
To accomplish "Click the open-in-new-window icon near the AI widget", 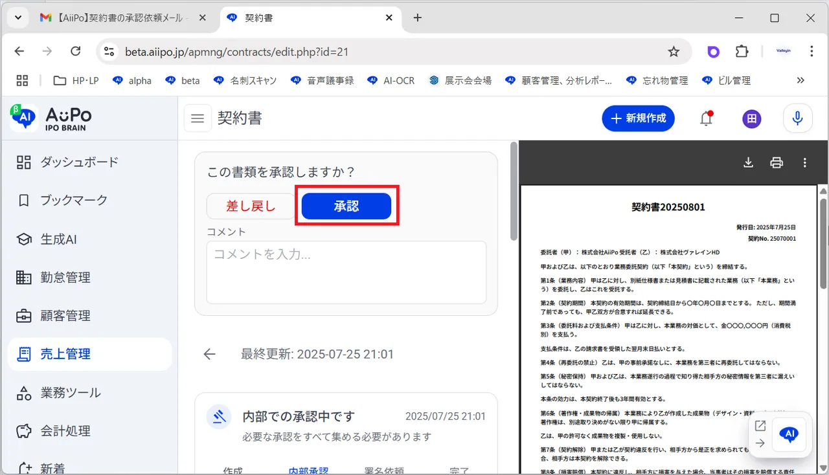I will pyautogui.click(x=760, y=426).
